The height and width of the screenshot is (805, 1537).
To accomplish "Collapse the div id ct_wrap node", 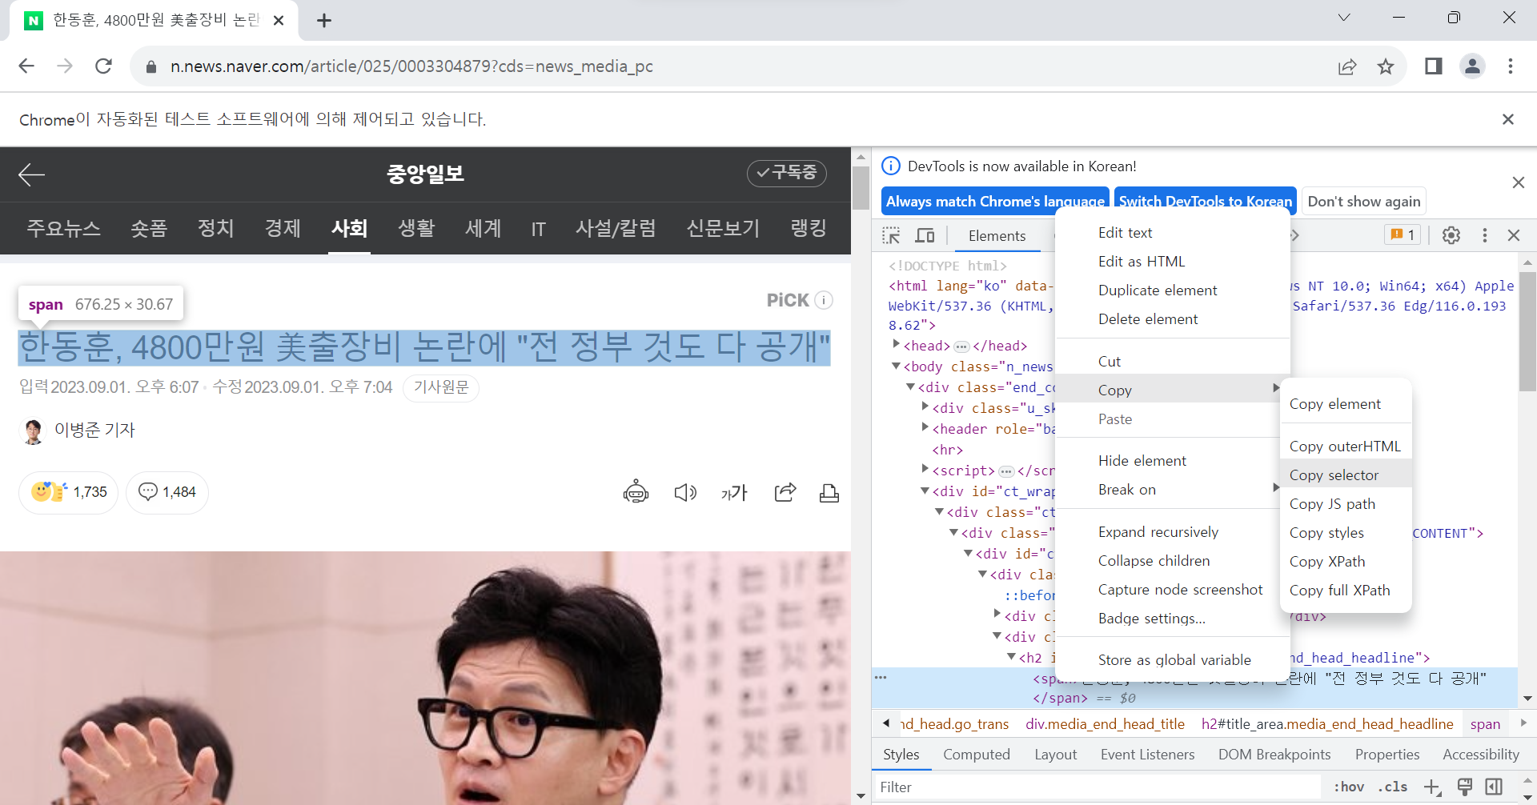I will (x=925, y=491).
